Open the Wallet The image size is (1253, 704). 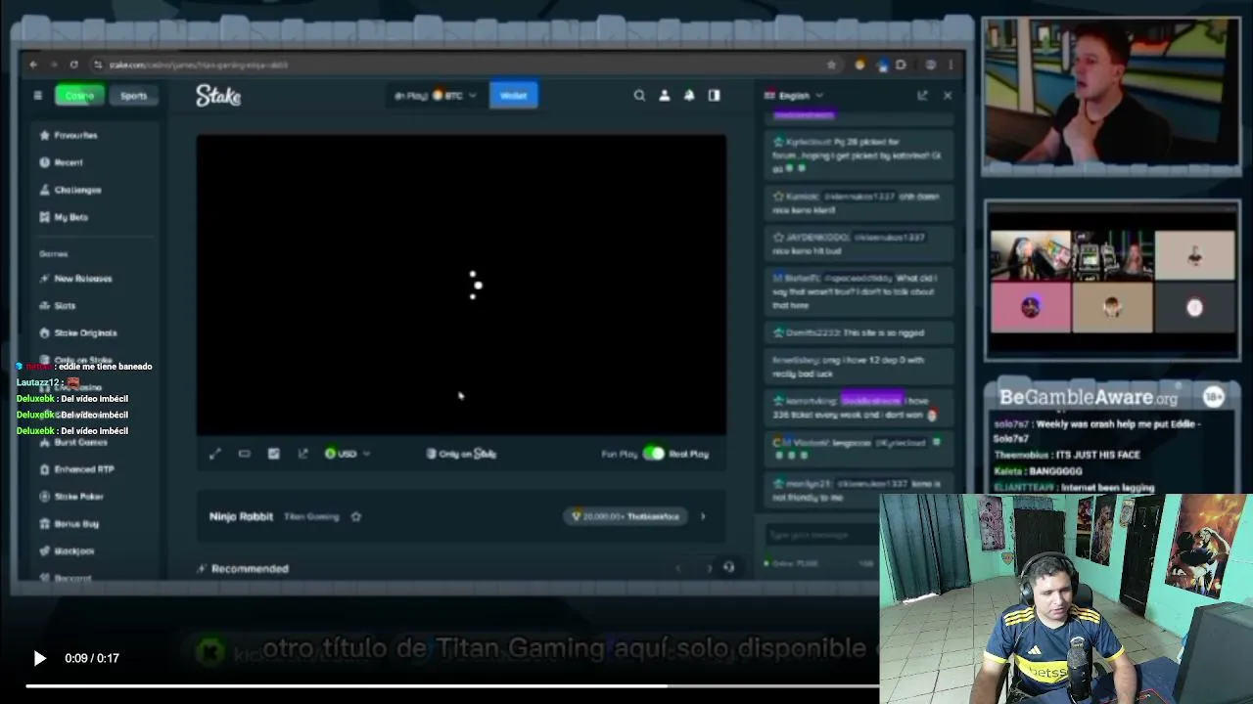(513, 96)
